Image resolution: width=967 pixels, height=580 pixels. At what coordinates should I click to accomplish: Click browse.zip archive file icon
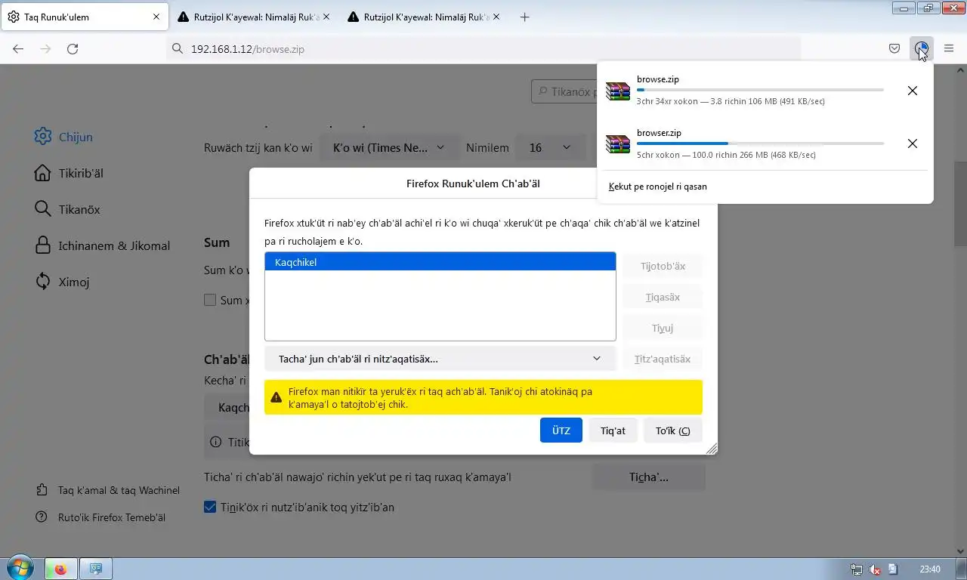pos(618,91)
